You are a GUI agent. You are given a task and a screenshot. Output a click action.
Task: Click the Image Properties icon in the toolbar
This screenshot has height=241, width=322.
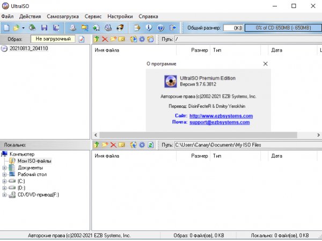(137, 27)
